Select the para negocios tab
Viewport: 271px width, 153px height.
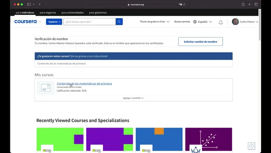tap(48, 13)
